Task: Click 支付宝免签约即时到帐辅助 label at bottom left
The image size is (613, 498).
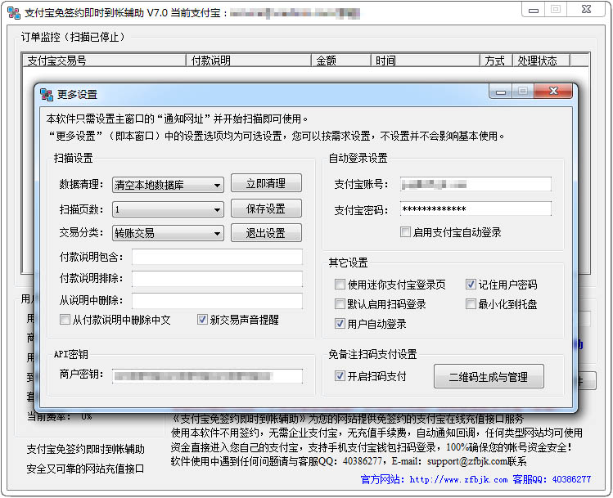Action: tap(86, 449)
